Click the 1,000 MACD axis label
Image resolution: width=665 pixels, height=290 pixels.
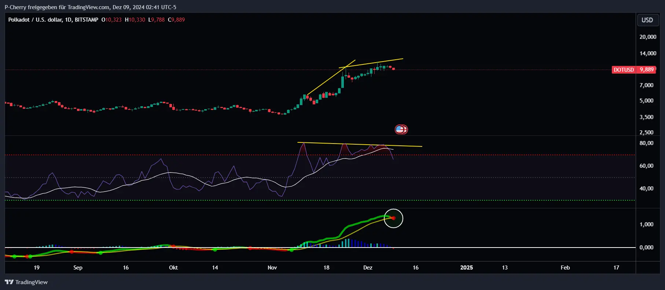click(x=646, y=224)
